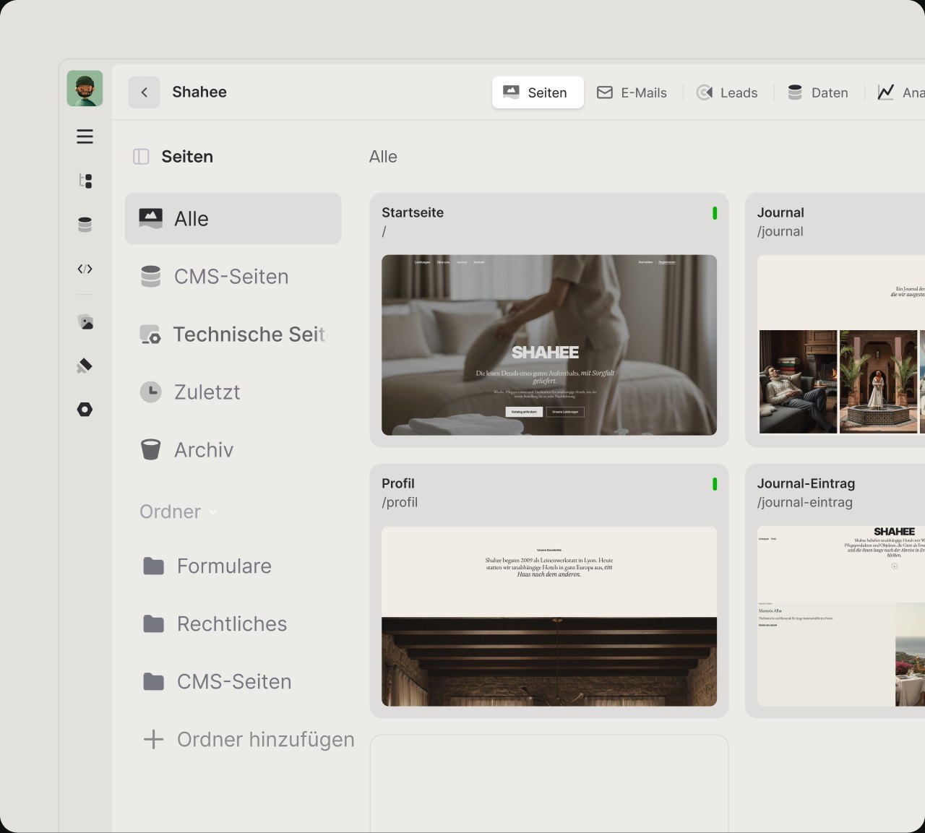
Task: Select Alle in the pages sidebar
Action: tap(233, 219)
